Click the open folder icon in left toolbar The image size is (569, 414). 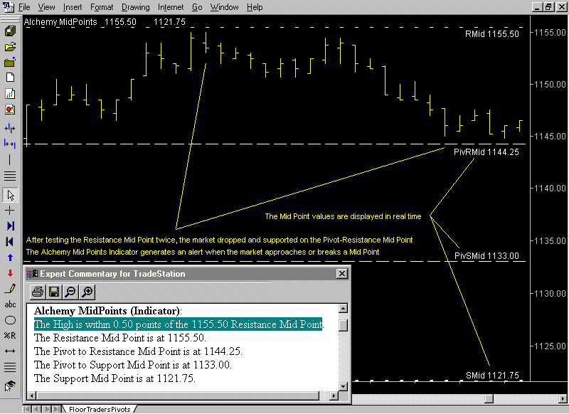[x=10, y=47]
